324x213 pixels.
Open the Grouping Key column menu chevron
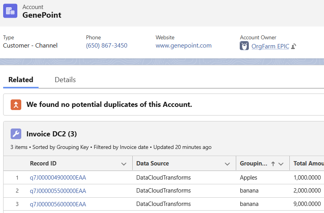(281, 164)
